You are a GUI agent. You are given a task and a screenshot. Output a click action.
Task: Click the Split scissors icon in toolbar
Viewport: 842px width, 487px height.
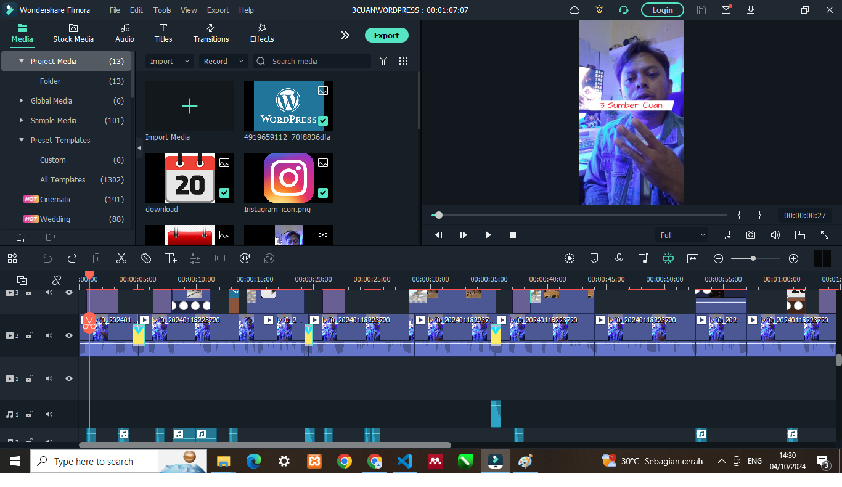point(121,258)
